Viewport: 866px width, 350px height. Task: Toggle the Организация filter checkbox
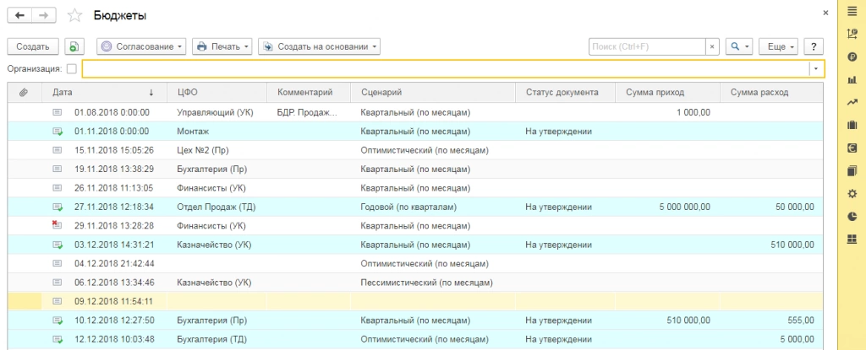(x=71, y=69)
